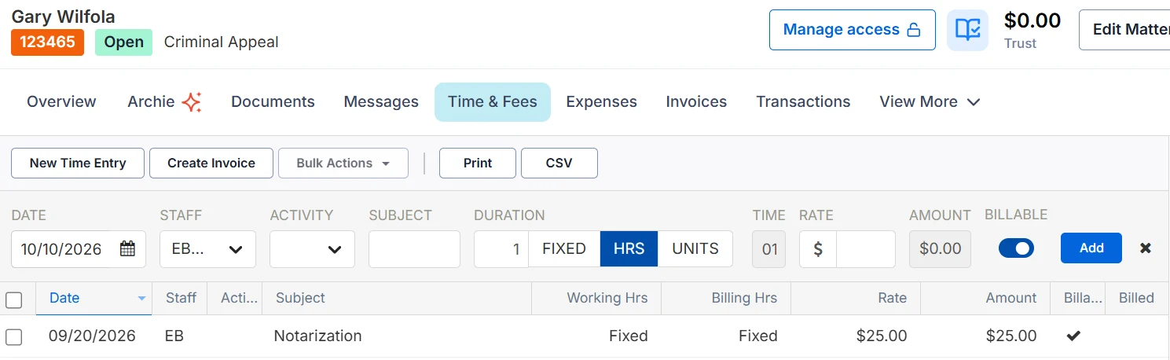Screen dimensions: 1170x360
Task: Switch to the Expenses tab
Action: point(601,101)
